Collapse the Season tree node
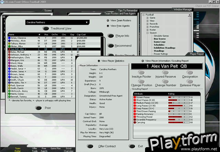 coord(147,33)
